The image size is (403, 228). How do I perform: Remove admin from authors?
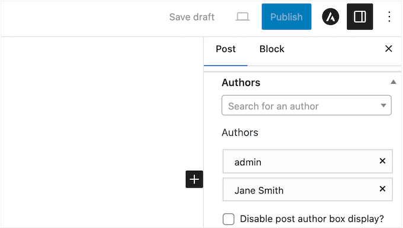[382, 161]
